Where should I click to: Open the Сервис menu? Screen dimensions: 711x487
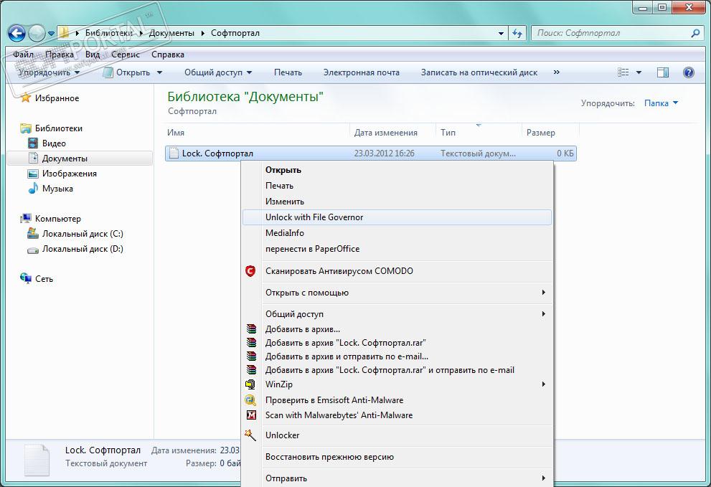(125, 55)
